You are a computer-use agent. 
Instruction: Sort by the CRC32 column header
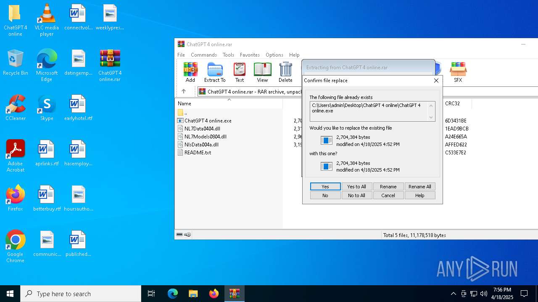[457, 104]
